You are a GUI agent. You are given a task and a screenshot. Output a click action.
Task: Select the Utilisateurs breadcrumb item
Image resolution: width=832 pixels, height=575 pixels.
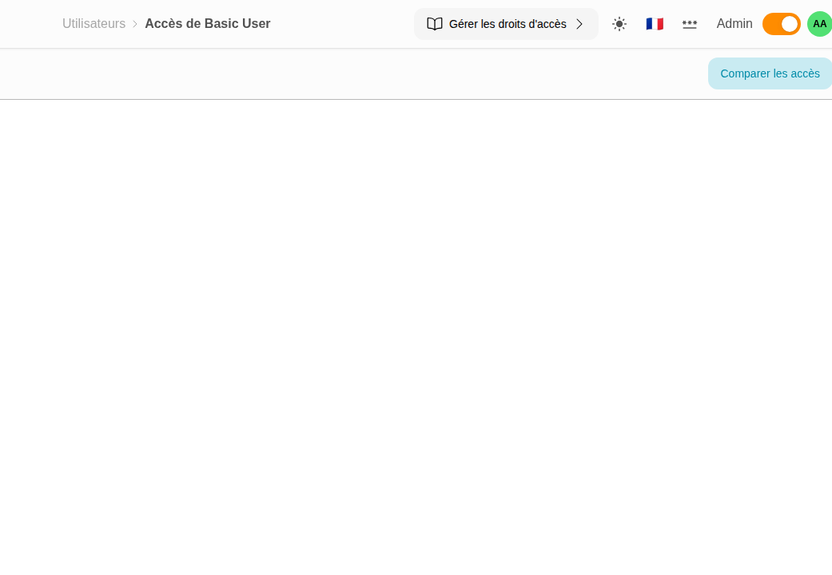point(94,24)
